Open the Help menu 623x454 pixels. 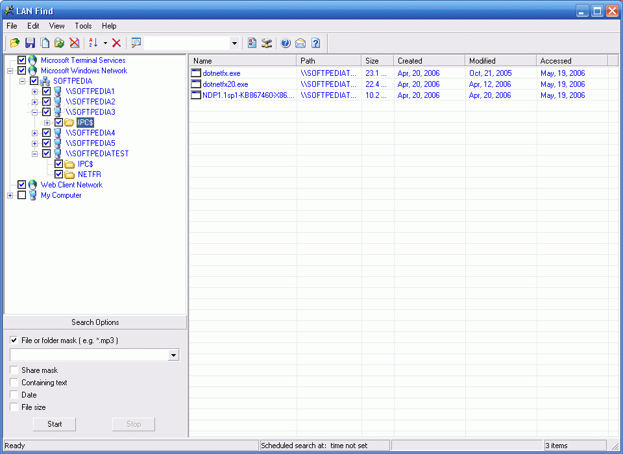point(109,26)
